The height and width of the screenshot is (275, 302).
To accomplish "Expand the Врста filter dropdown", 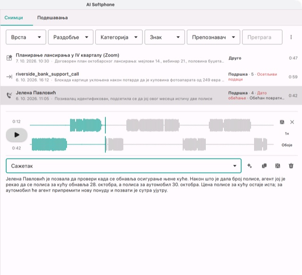I will (26, 37).
